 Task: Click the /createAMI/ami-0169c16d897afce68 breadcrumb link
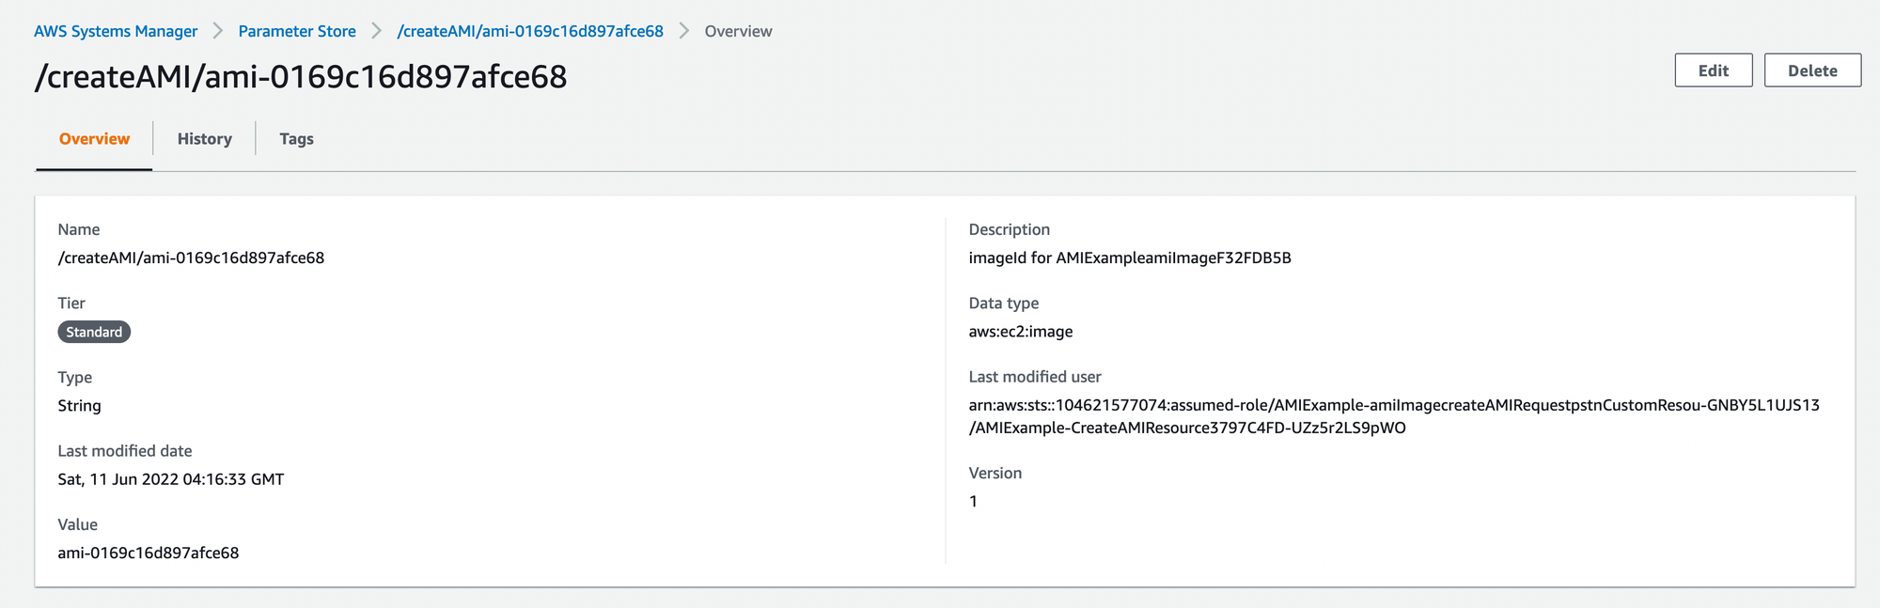(x=530, y=31)
